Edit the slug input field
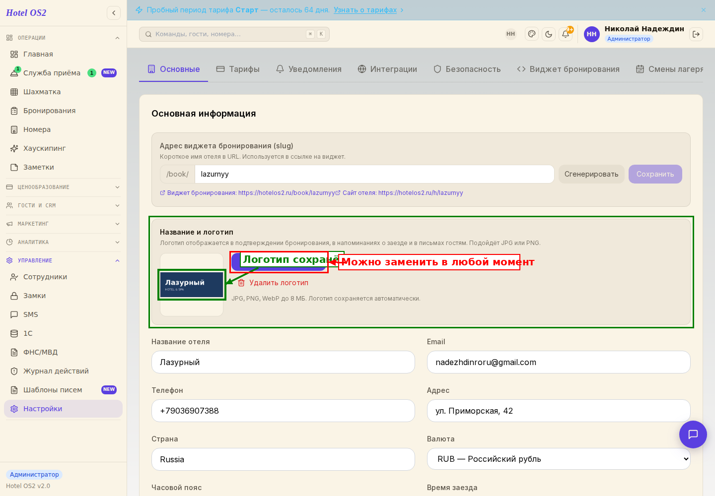 374,174
